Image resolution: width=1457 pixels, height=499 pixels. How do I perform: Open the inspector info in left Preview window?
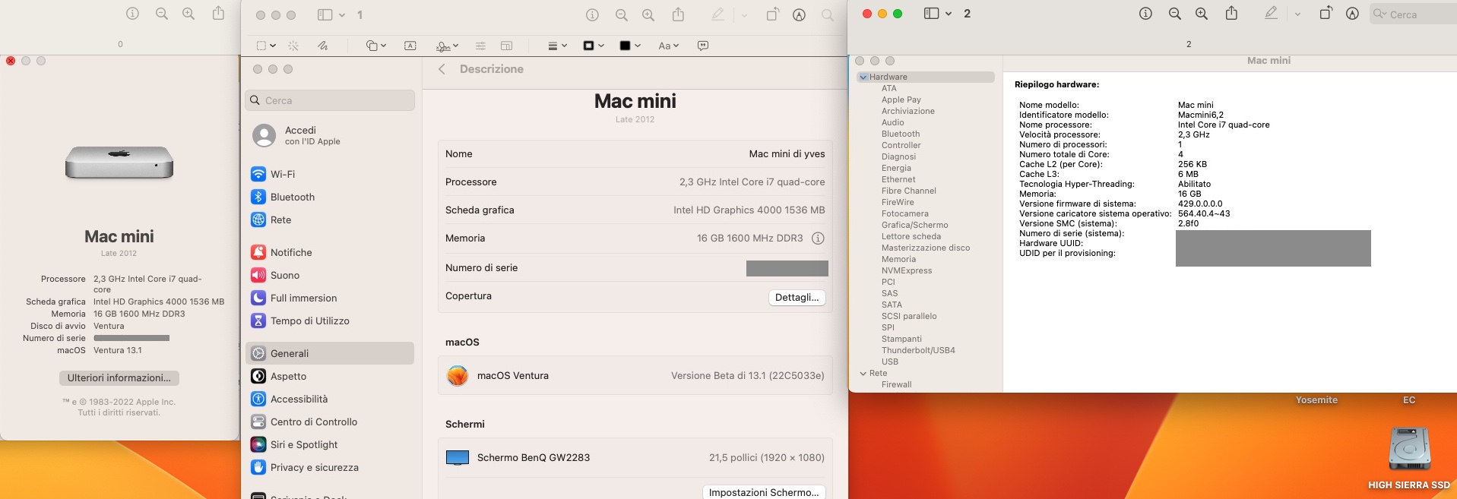133,14
